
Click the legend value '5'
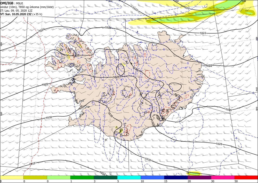118,181
